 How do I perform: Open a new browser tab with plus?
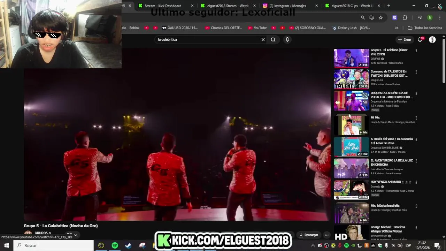389,6
